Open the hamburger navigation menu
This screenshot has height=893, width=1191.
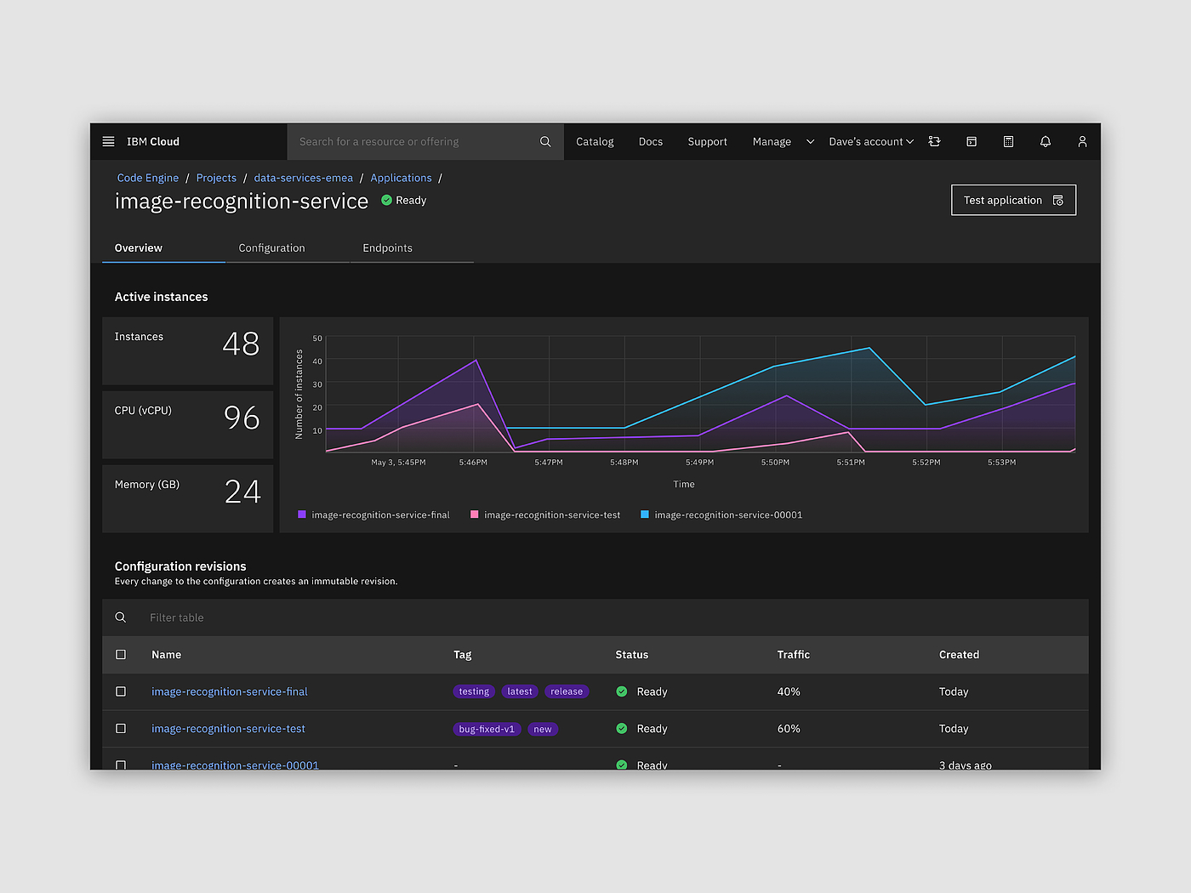coord(108,142)
